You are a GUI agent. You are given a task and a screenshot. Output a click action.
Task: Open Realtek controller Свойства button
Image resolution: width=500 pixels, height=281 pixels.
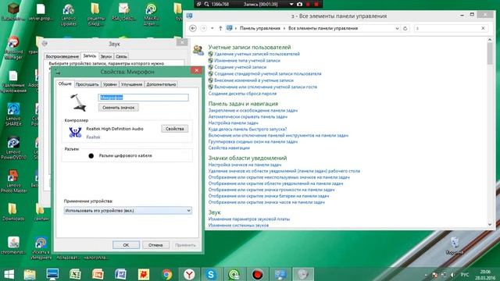[x=174, y=129]
